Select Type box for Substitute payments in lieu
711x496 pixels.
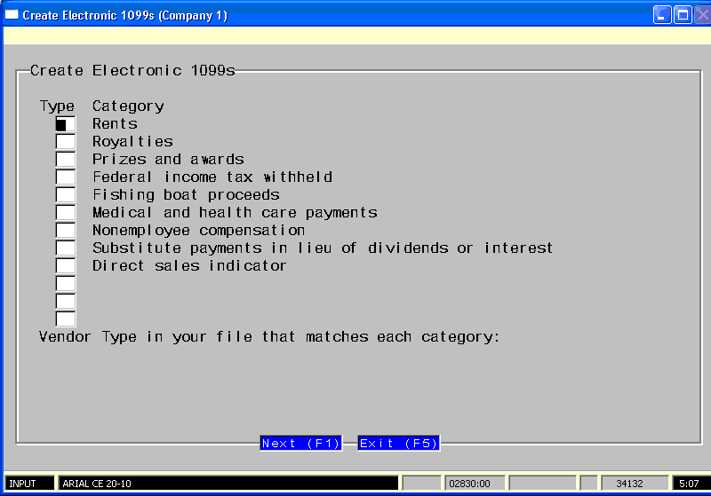click(66, 248)
